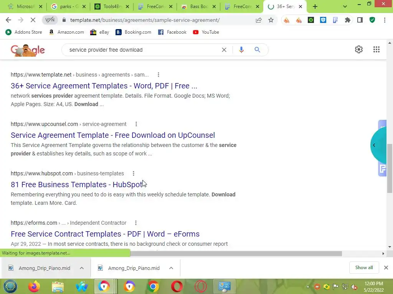This screenshot has height=294, width=393.
Task: Click the vertical page scrollbar thumb
Action: click(390, 168)
